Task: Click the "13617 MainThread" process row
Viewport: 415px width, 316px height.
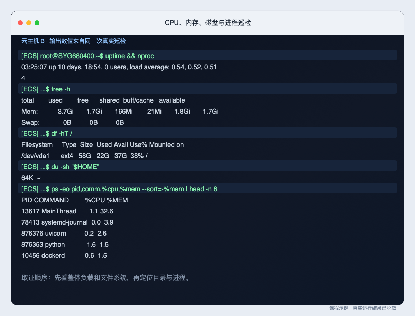Action: [67, 211]
